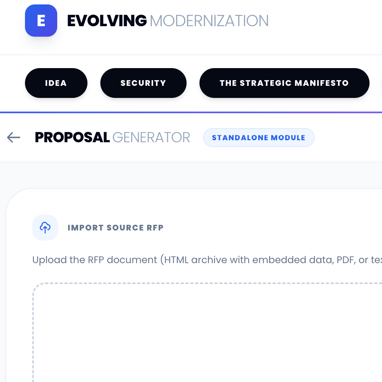Click the blue divider under the tabs
Image resolution: width=382 pixels, height=382 pixels.
(x=191, y=112)
